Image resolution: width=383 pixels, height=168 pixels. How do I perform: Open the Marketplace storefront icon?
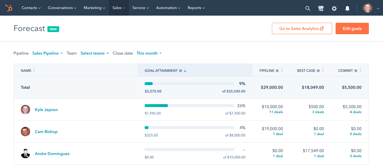(x=321, y=8)
